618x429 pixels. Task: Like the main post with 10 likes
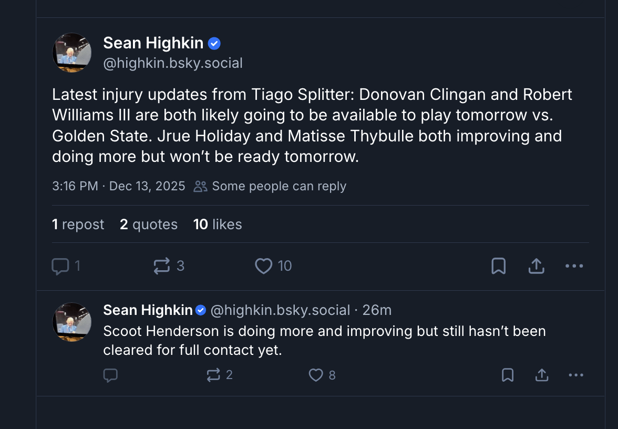263,267
